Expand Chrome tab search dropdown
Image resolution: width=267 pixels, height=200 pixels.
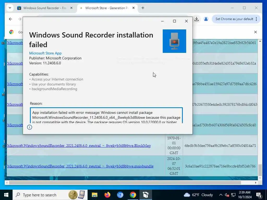10,8
